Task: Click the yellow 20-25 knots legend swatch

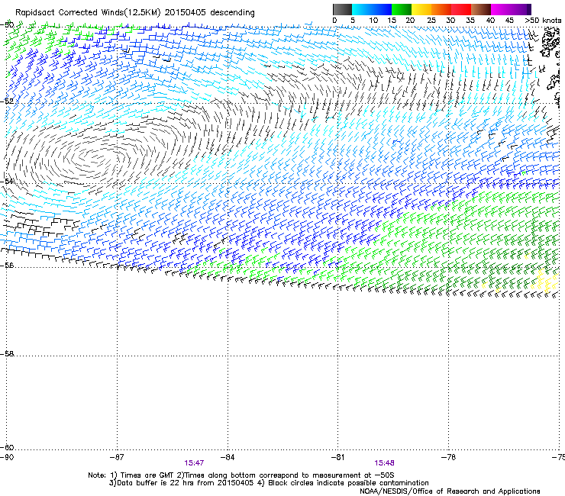Action: [x=421, y=9]
